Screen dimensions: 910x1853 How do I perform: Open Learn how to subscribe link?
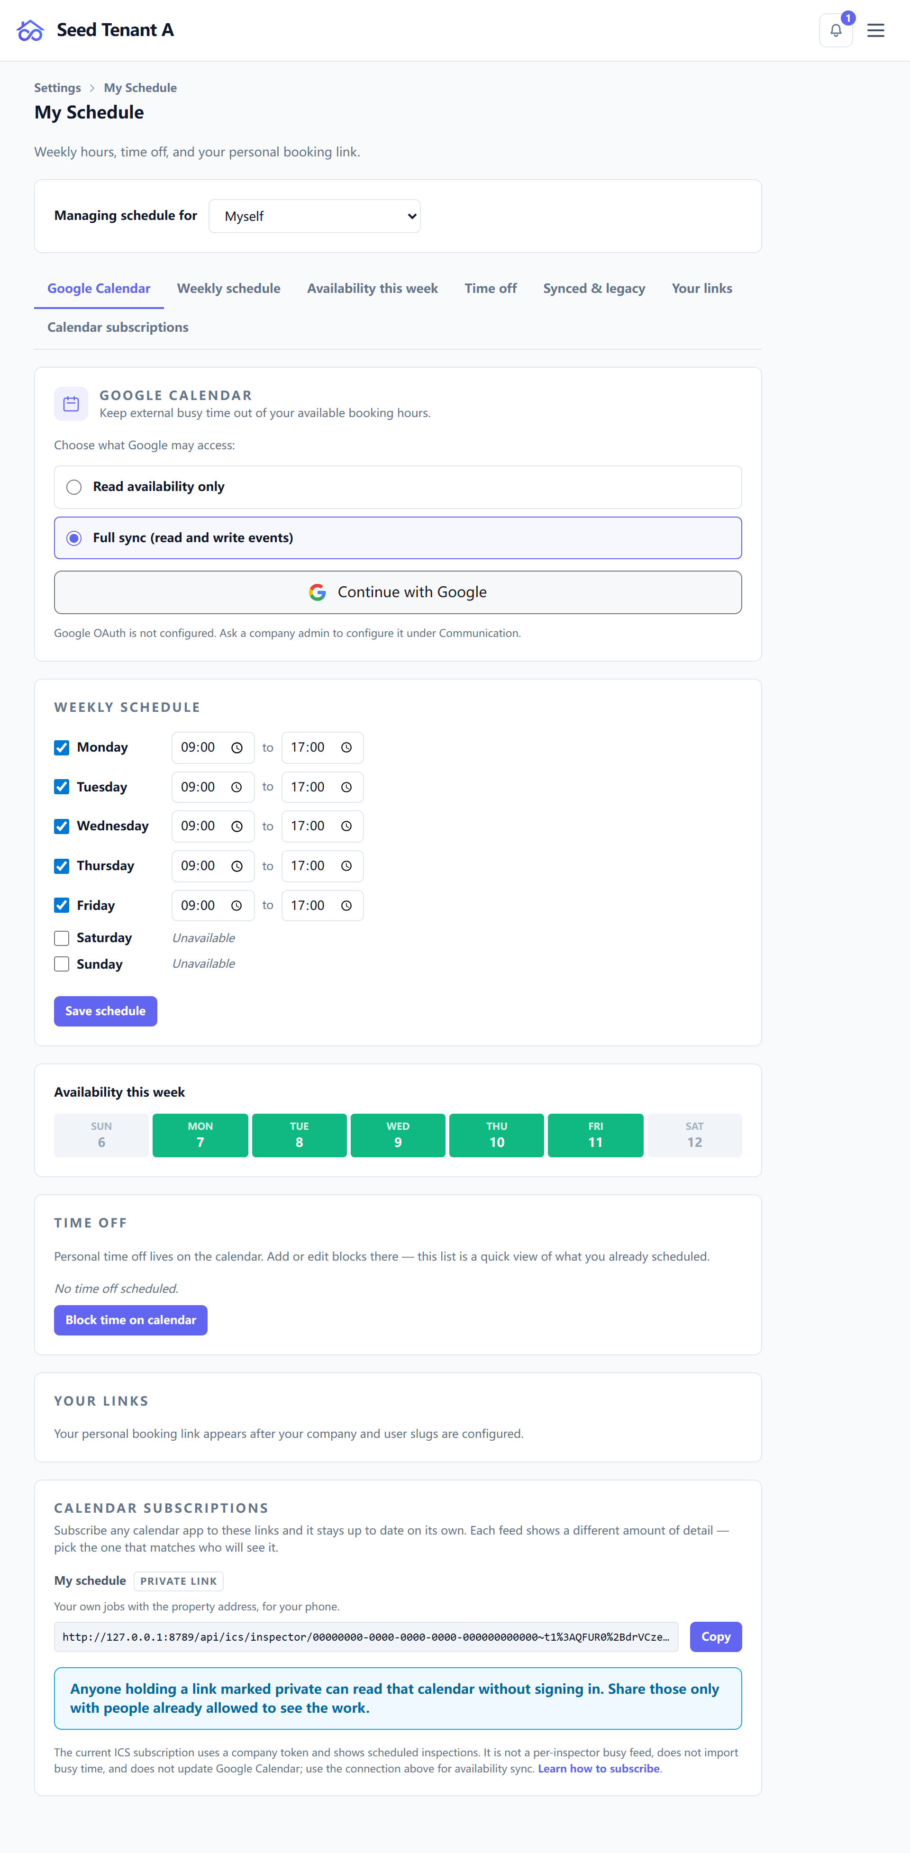pyautogui.click(x=599, y=1769)
